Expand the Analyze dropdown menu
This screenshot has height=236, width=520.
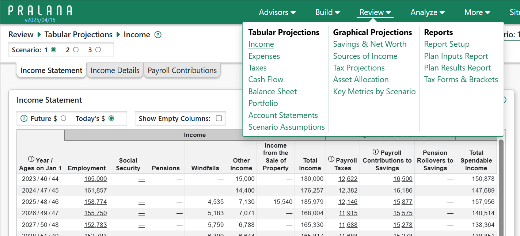point(428,12)
